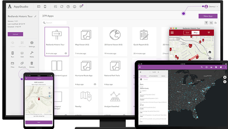Open the feedback chat icon with purple dot
Screen dimensions: 228x129
81,6
